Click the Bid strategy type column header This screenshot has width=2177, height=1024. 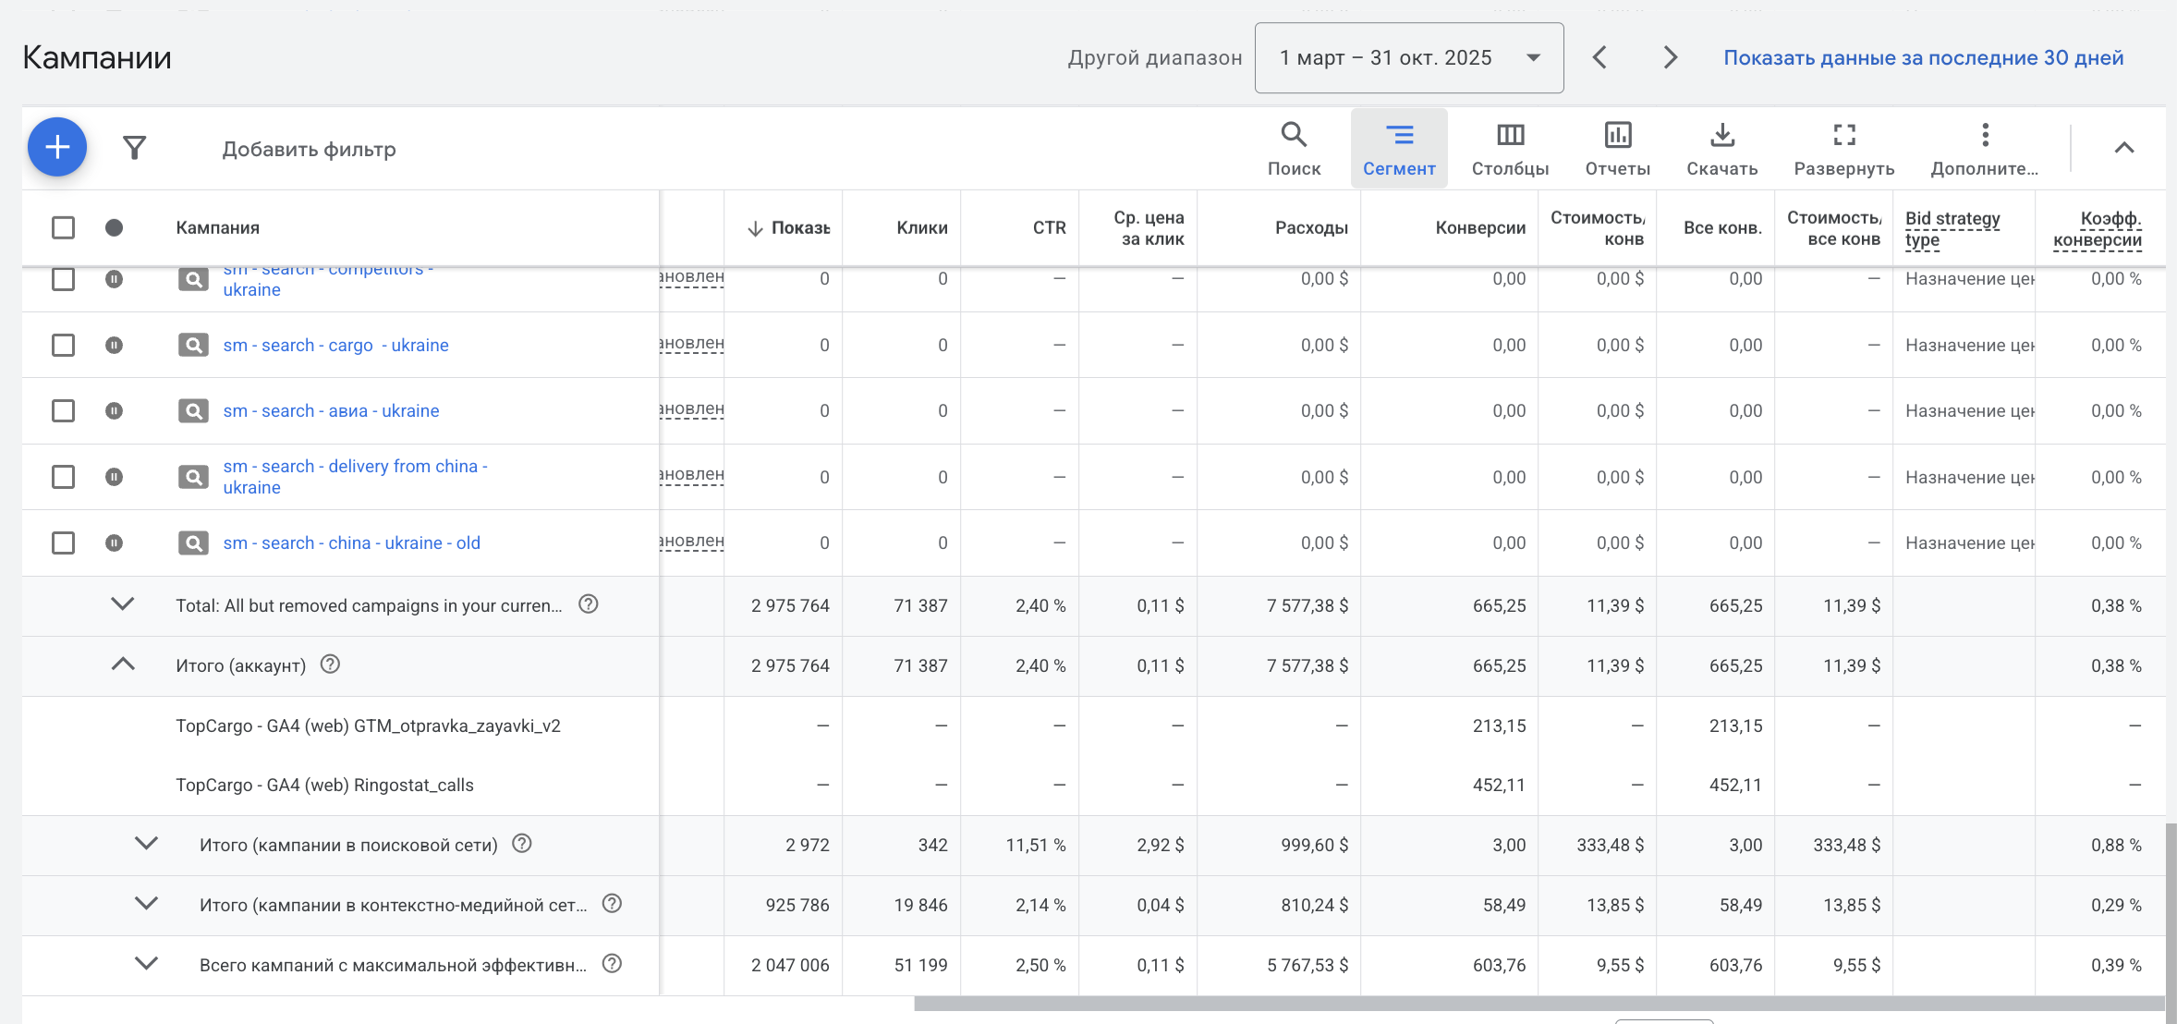tap(1952, 228)
